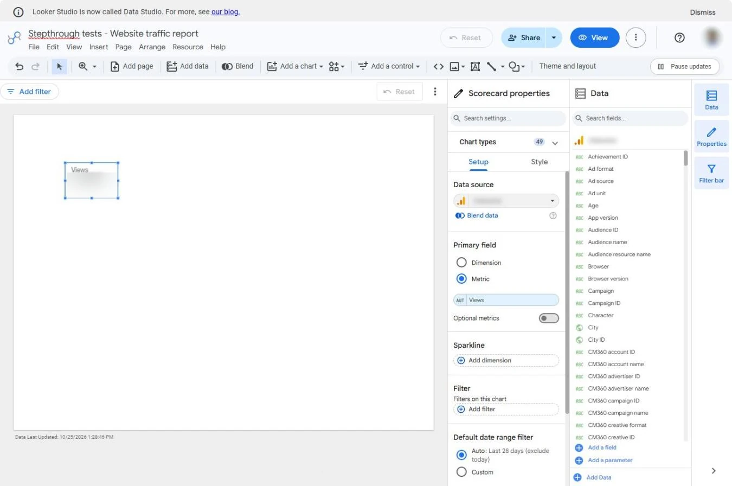The image size is (732, 486).
Task: Open the Add a control dropdown
Action: [x=389, y=66]
